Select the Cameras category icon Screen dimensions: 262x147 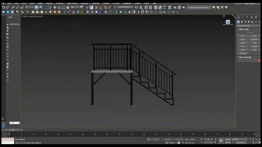click(x=249, y=22)
